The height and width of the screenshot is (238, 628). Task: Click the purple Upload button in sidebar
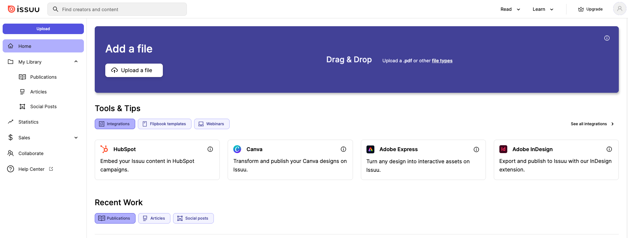[x=43, y=29]
